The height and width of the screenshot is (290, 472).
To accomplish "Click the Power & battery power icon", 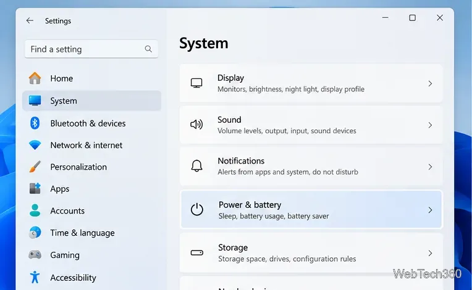I will (197, 209).
